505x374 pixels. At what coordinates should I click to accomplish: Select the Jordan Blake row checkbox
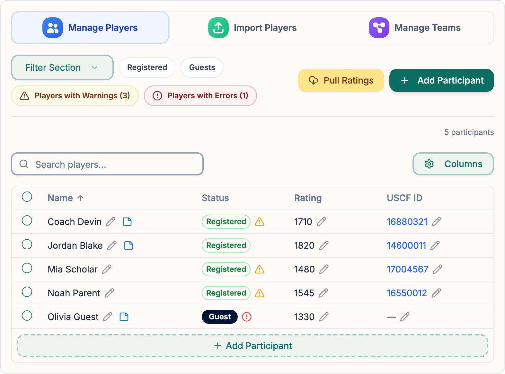click(x=27, y=244)
